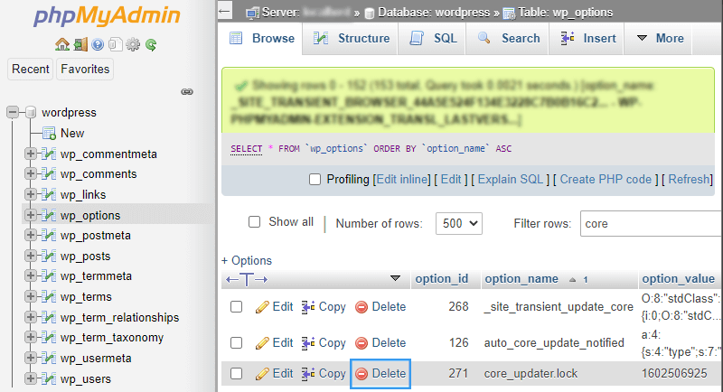Open phpMyAdmin home icon
The image size is (723, 392).
coord(62,44)
